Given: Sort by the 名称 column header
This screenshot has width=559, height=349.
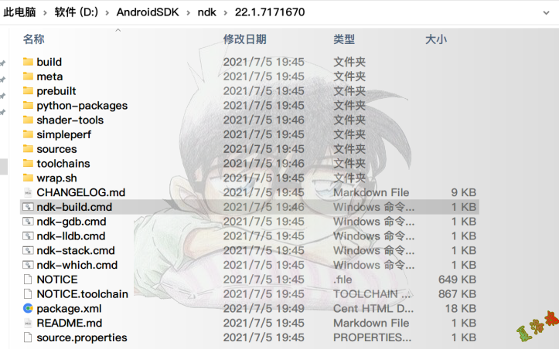Looking at the screenshot, I should (x=34, y=39).
